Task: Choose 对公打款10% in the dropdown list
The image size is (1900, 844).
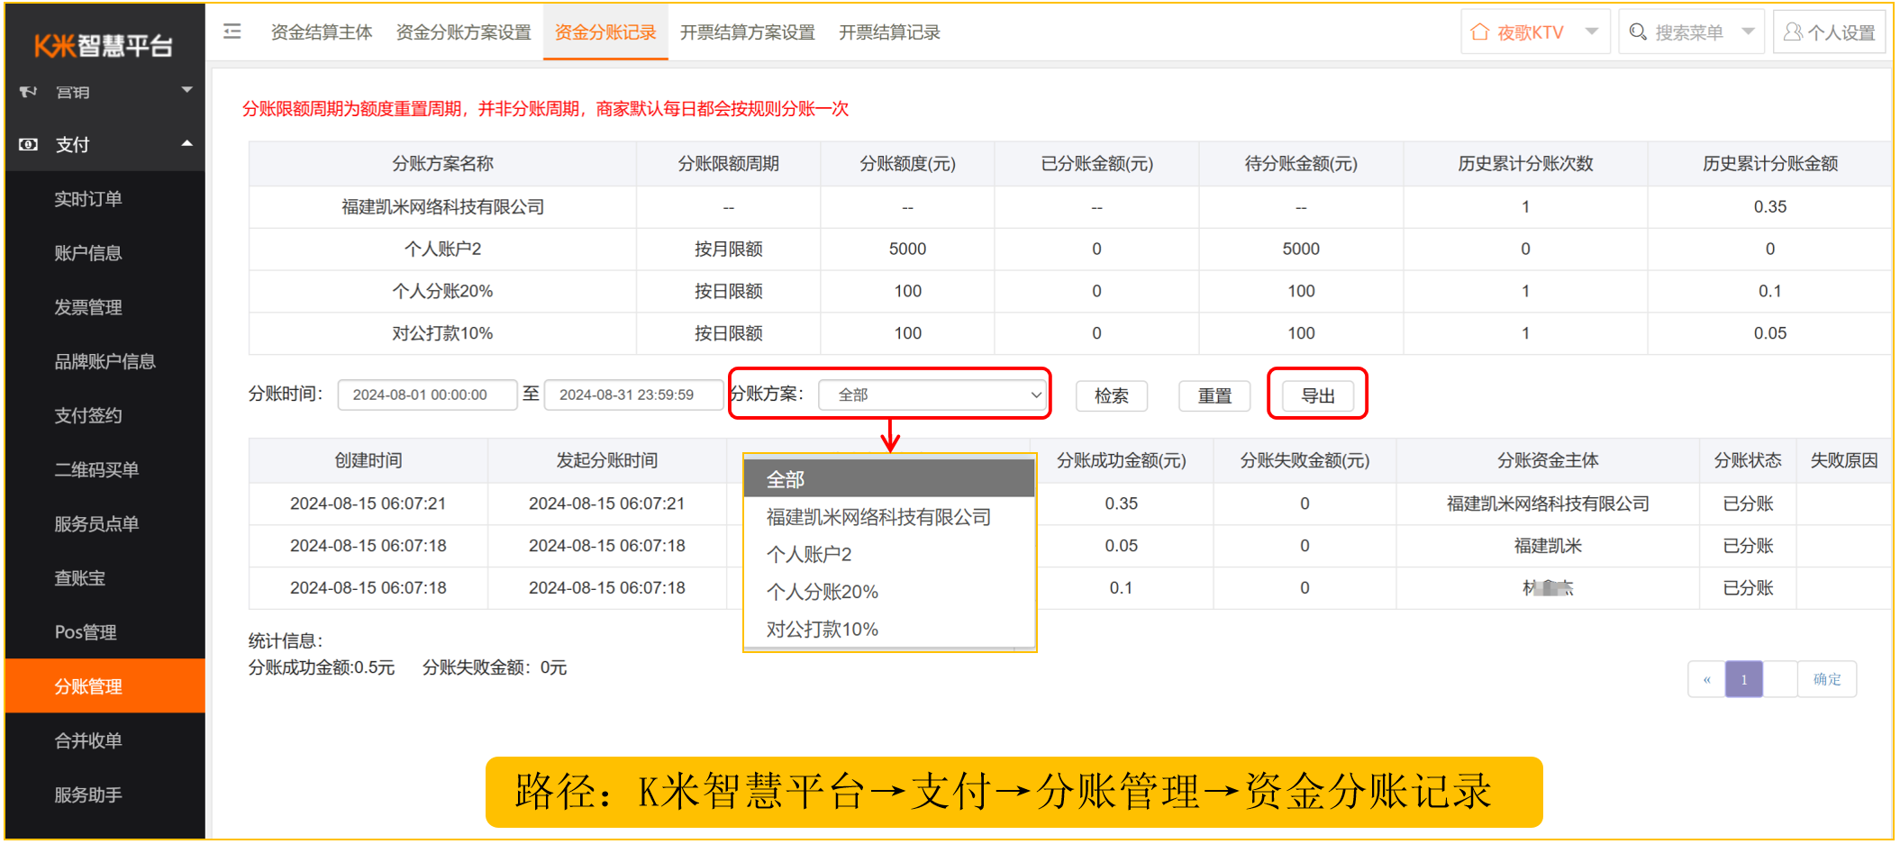Action: coord(889,629)
